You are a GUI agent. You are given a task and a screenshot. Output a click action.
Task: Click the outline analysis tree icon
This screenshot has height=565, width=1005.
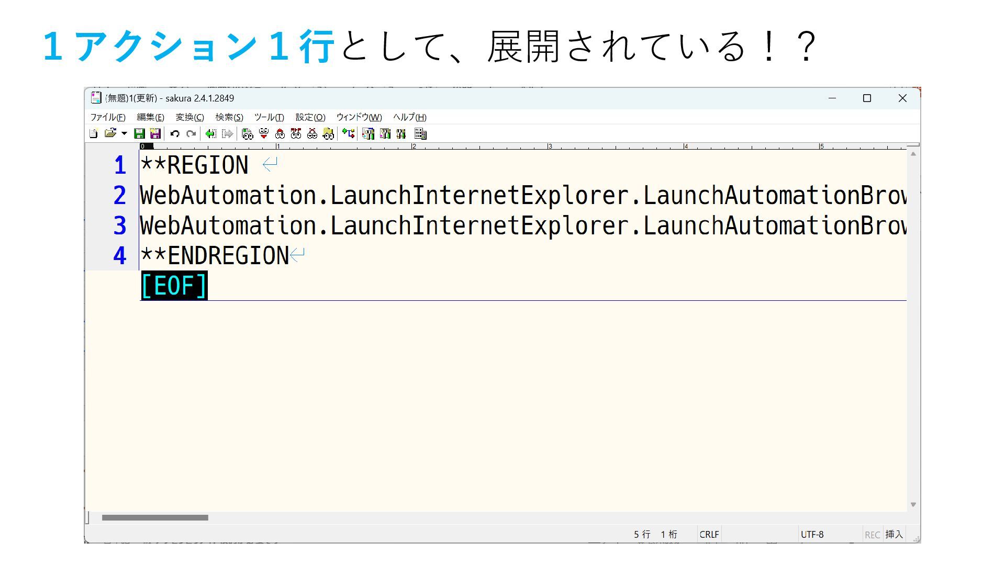[x=348, y=134]
